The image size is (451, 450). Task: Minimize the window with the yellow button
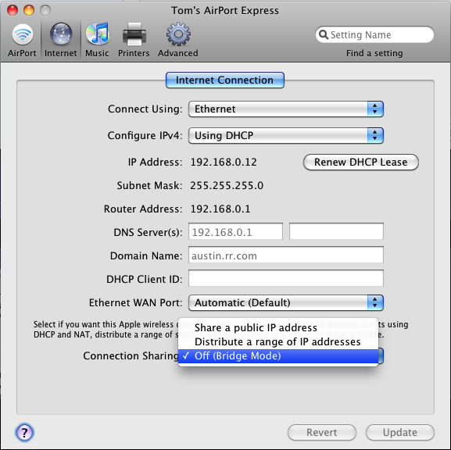tap(29, 10)
